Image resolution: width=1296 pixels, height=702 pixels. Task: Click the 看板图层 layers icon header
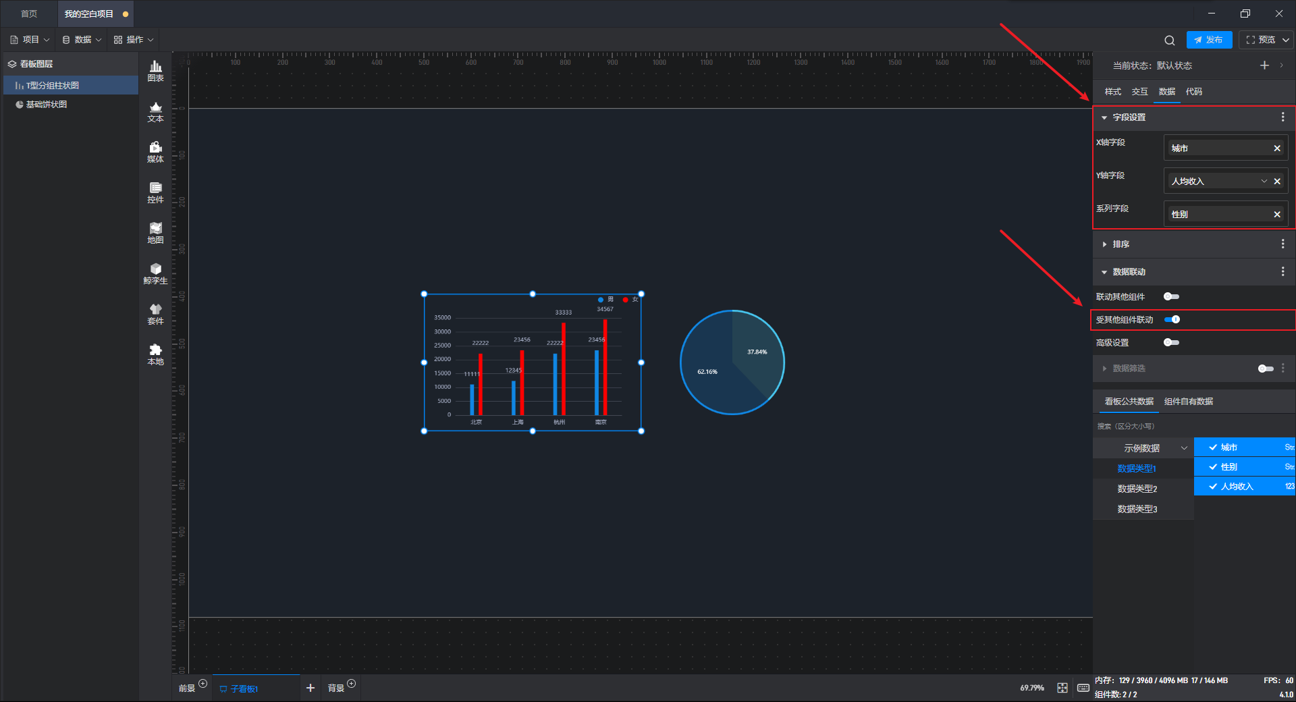[12, 64]
